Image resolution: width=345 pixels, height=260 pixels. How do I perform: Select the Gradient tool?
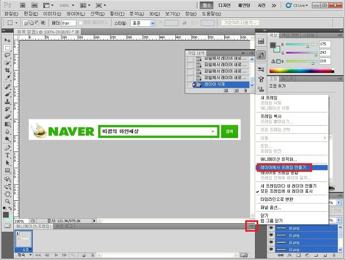pos(7,124)
